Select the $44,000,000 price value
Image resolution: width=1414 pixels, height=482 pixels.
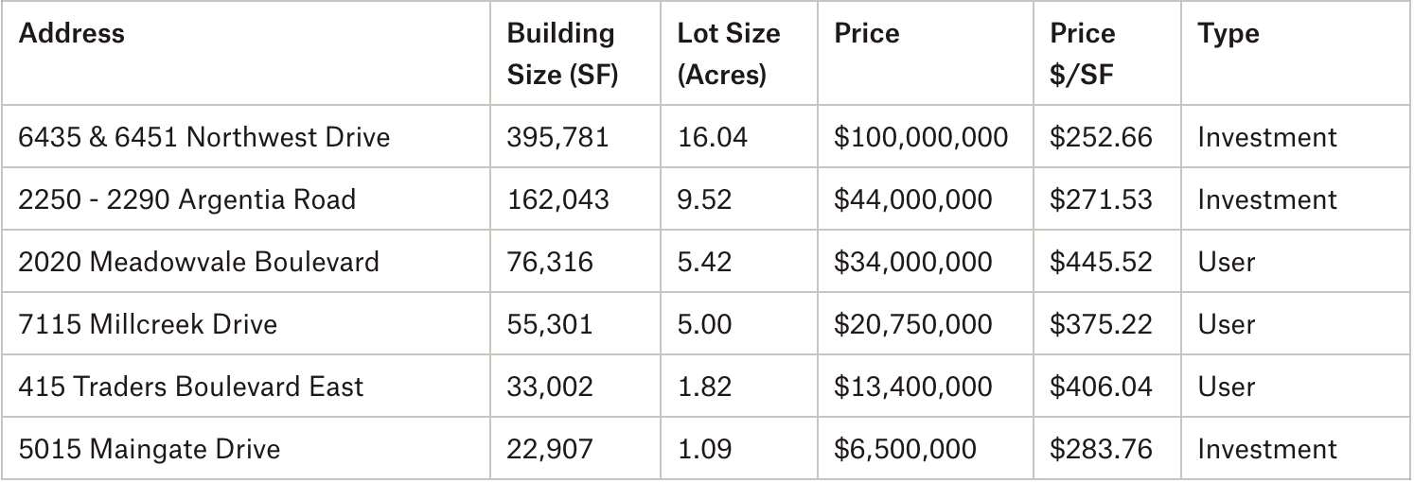(x=912, y=199)
